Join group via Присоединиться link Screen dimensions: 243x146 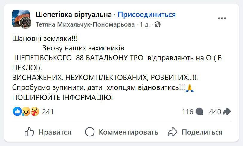coord(146,14)
